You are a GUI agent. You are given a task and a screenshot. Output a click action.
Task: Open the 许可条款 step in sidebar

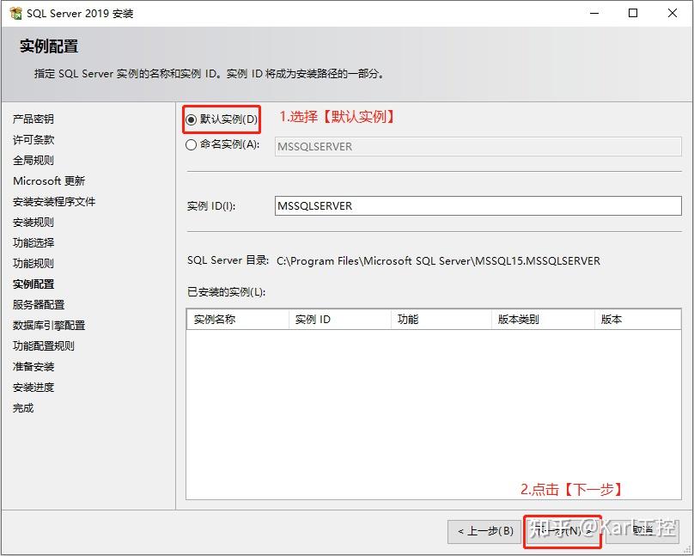(33, 140)
